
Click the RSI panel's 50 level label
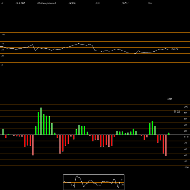click(x=3, y=50)
